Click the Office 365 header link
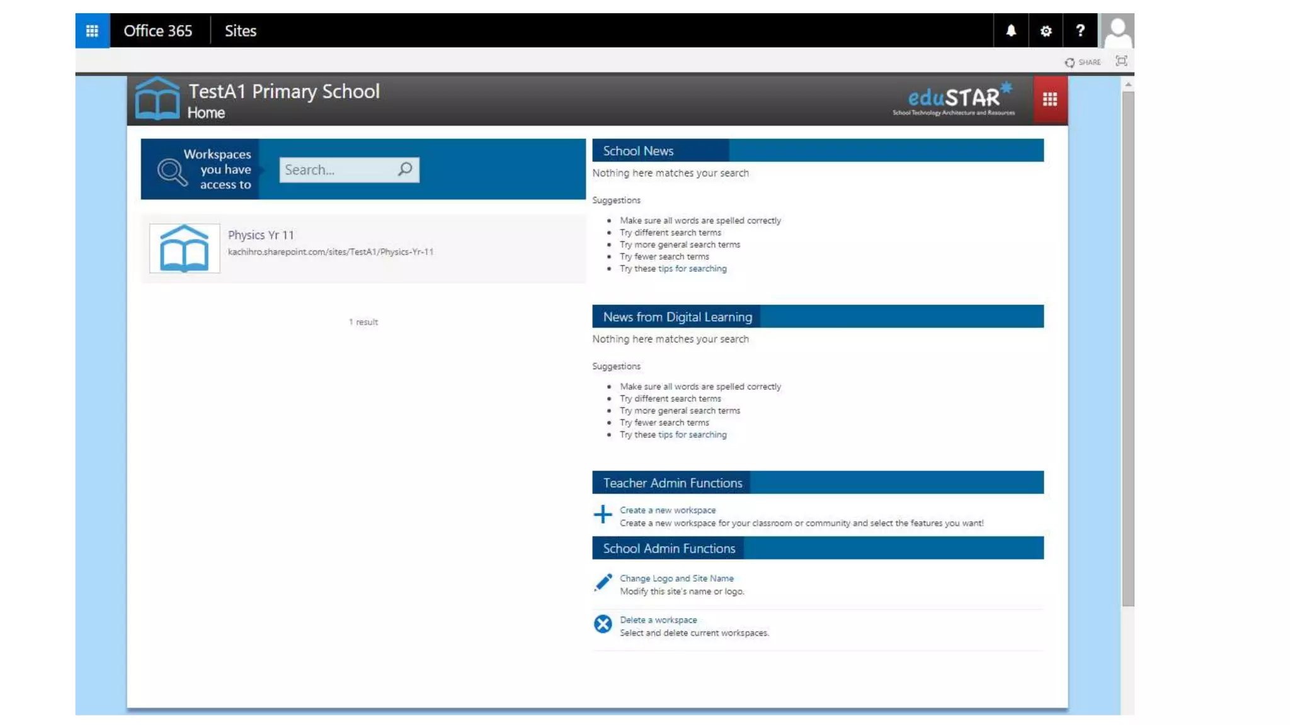 (157, 31)
